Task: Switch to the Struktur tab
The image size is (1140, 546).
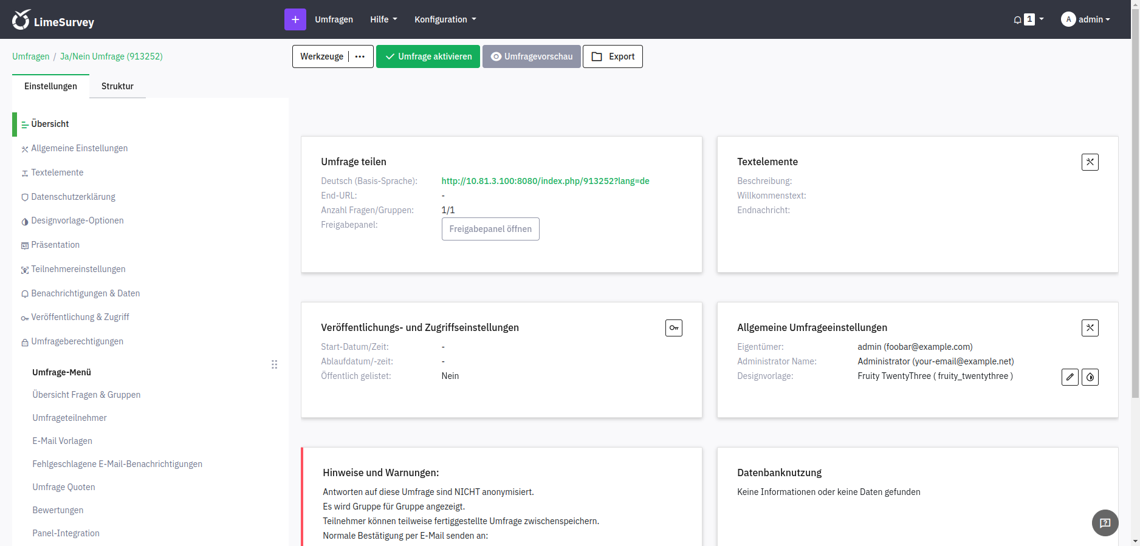Action: click(x=117, y=86)
